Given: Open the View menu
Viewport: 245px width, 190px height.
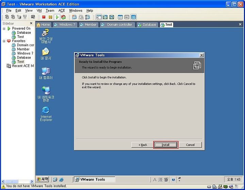Looking at the screenshot, I should pos(29,11).
